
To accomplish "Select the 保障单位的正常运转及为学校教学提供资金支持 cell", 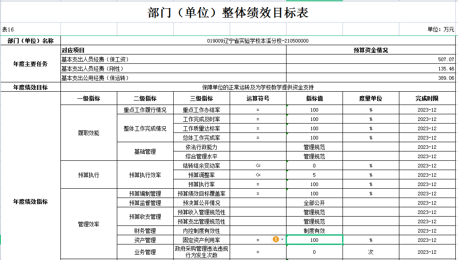I will click(x=258, y=87).
